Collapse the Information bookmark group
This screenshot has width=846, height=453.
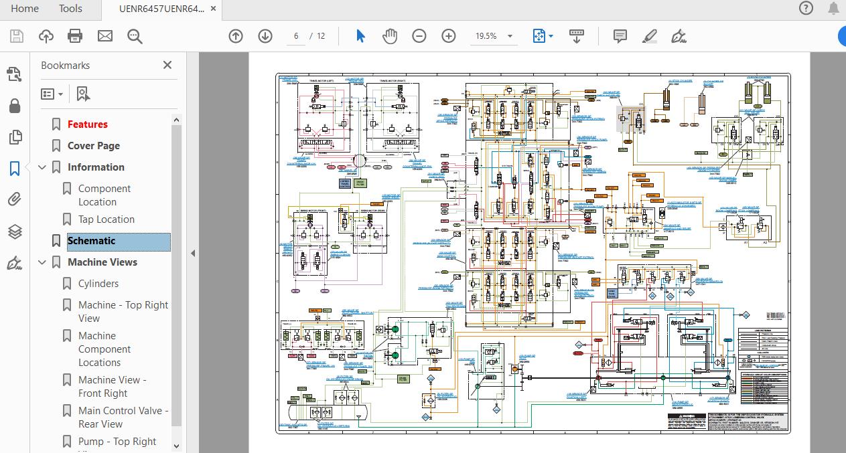click(42, 167)
